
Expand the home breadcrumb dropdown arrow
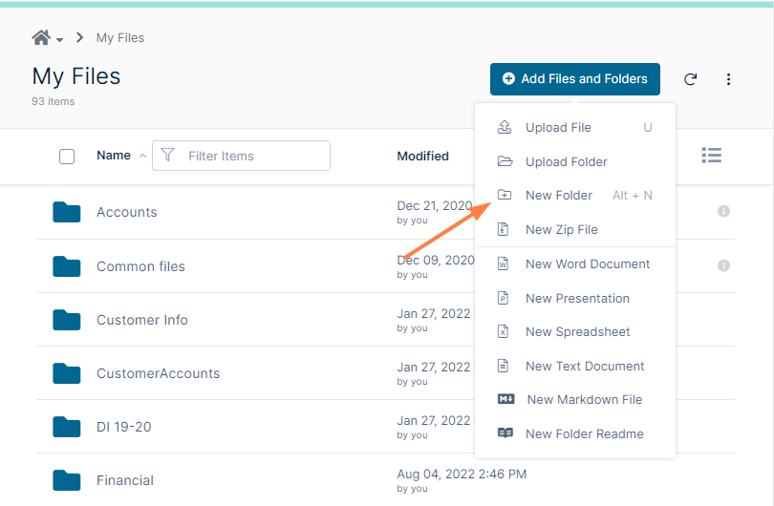click(60, 40)
